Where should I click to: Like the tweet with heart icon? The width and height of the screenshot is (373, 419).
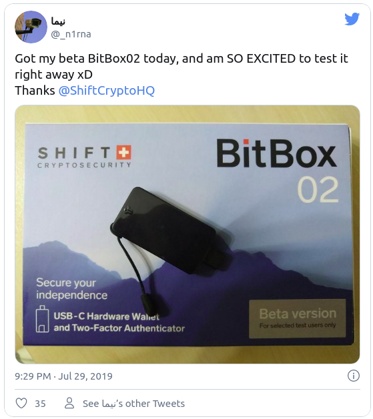click(21, 403)
